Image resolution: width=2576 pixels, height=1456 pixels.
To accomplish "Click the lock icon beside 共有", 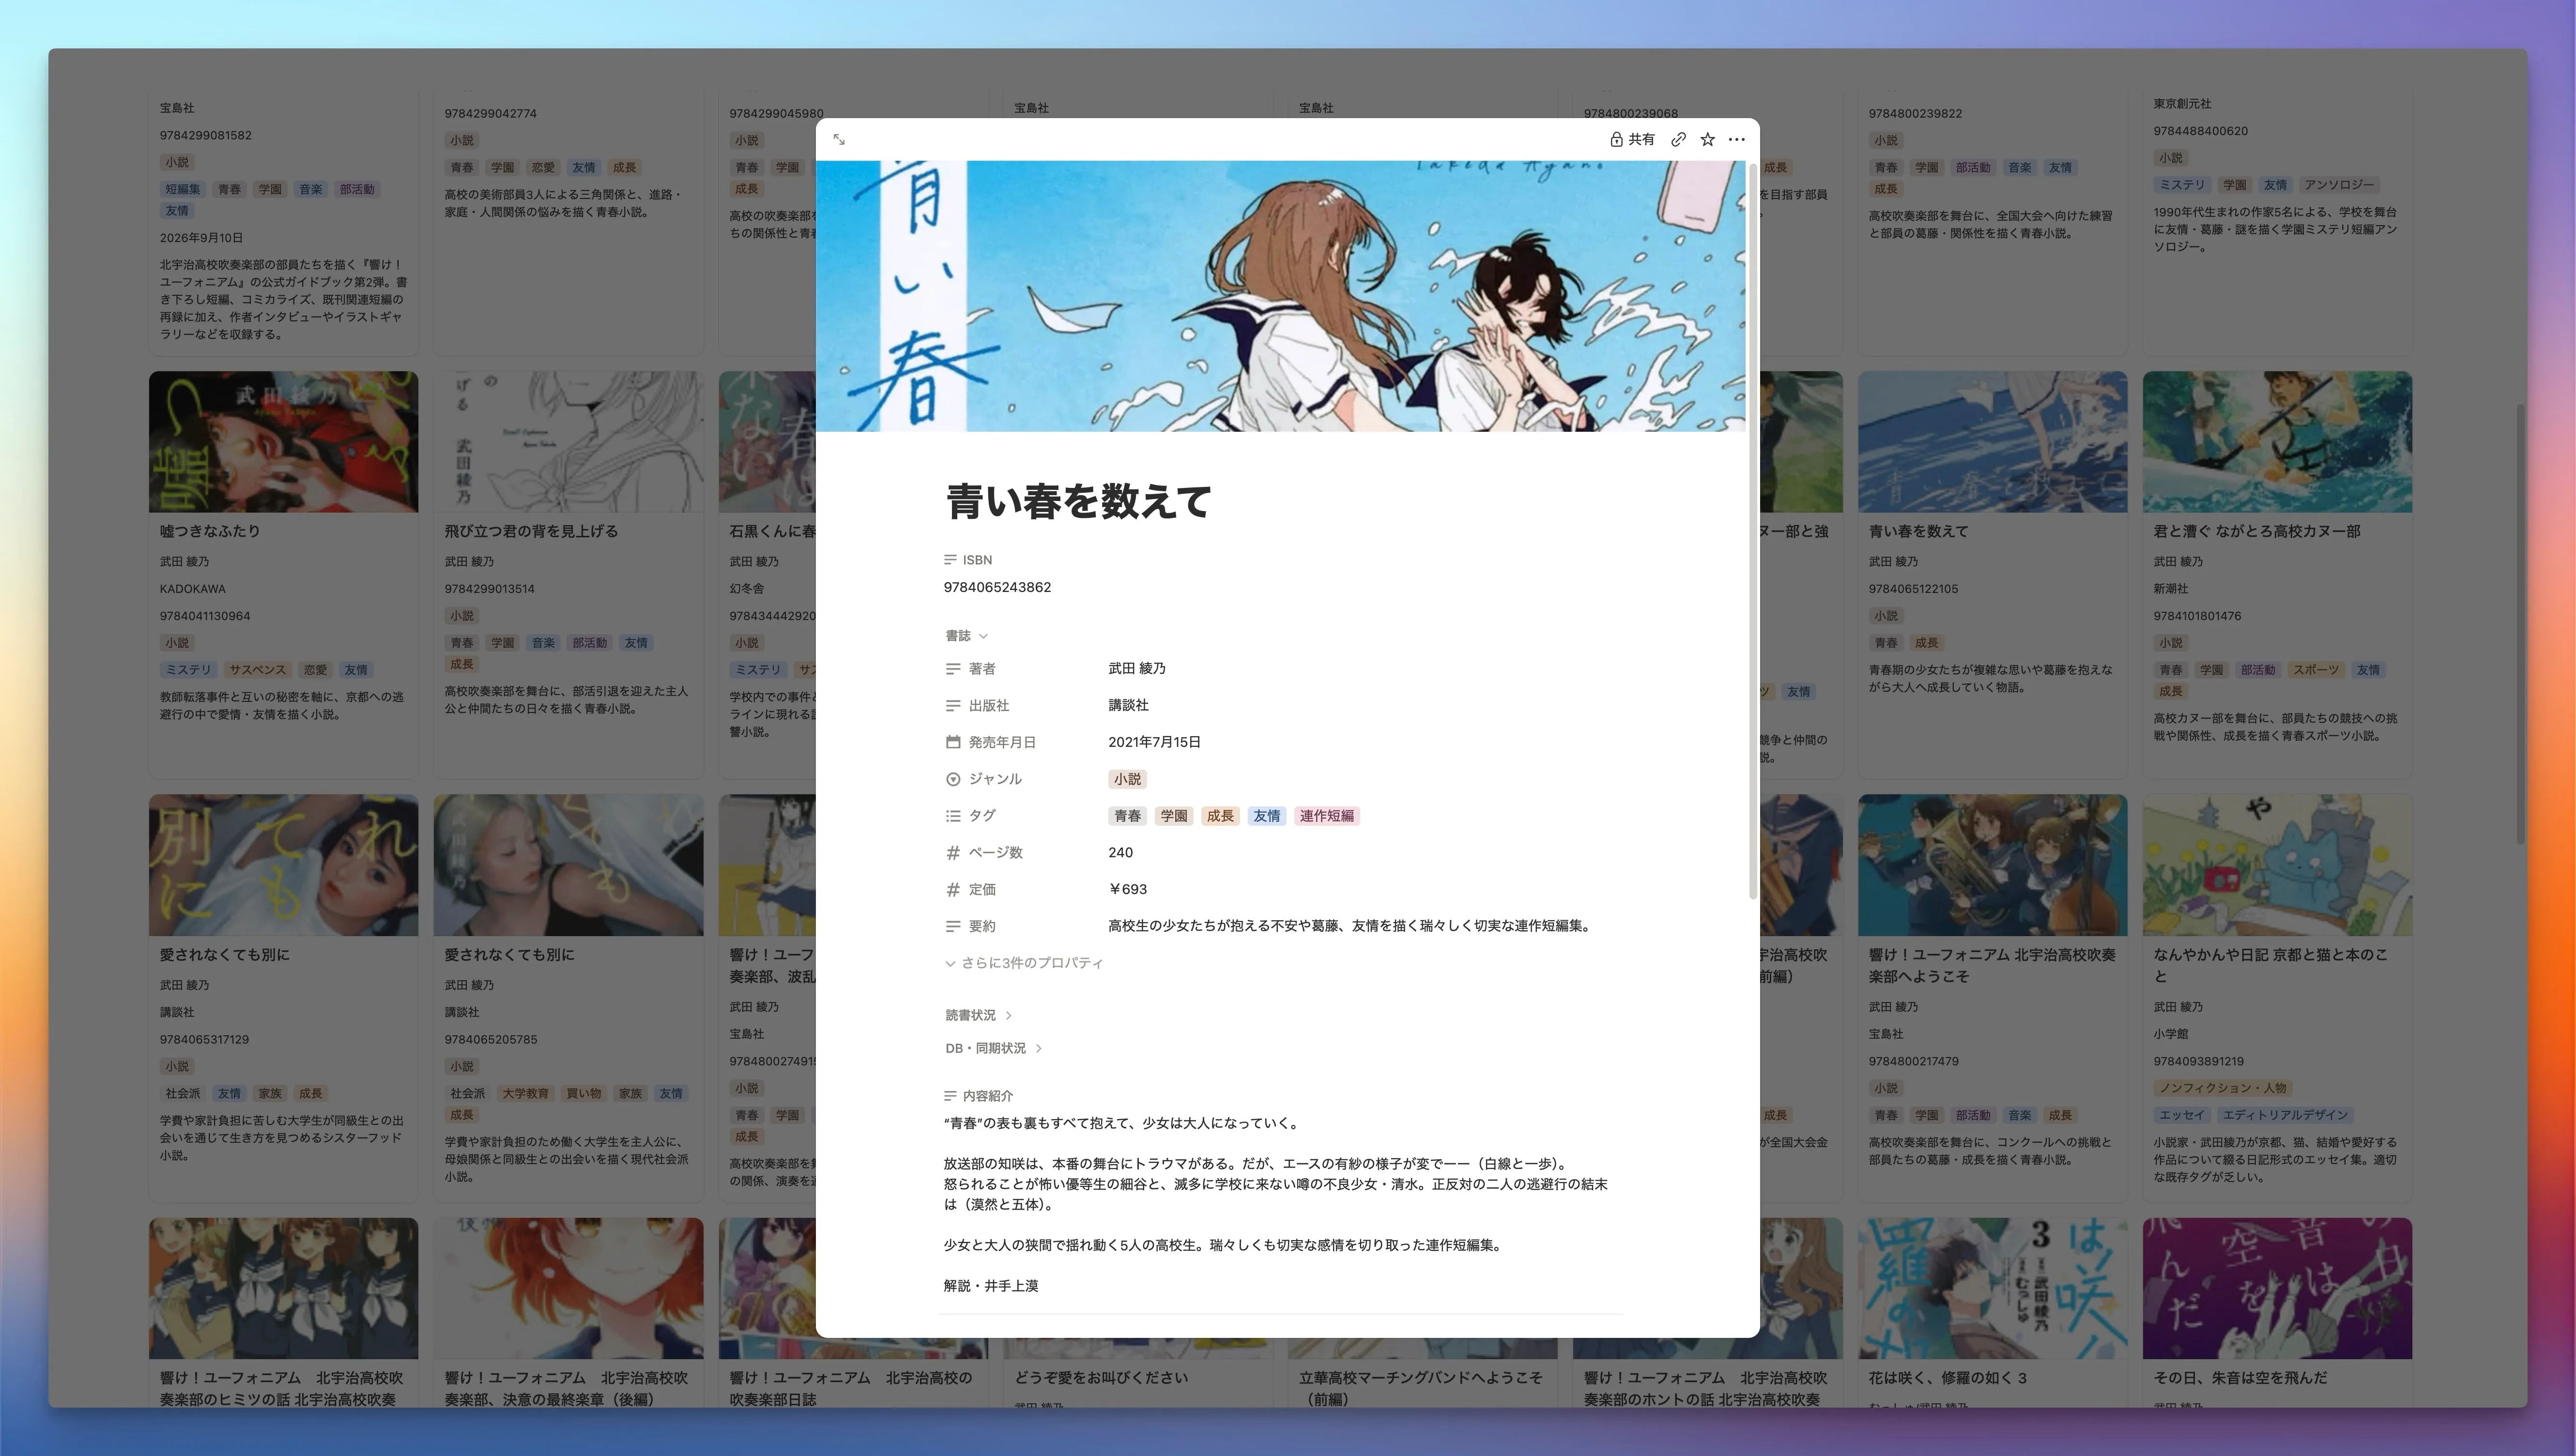I will [x=1616, y=140].
